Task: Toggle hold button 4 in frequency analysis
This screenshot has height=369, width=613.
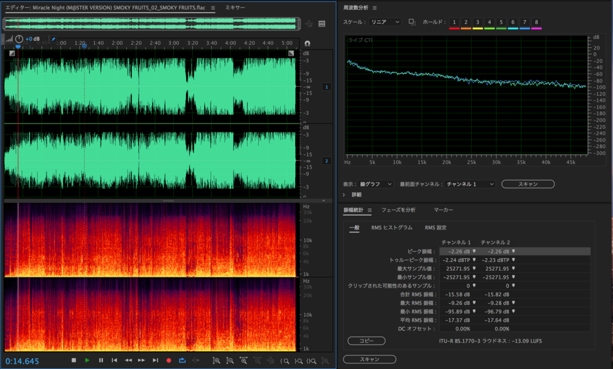Action: pyautogui.click(x=489, y=23)
